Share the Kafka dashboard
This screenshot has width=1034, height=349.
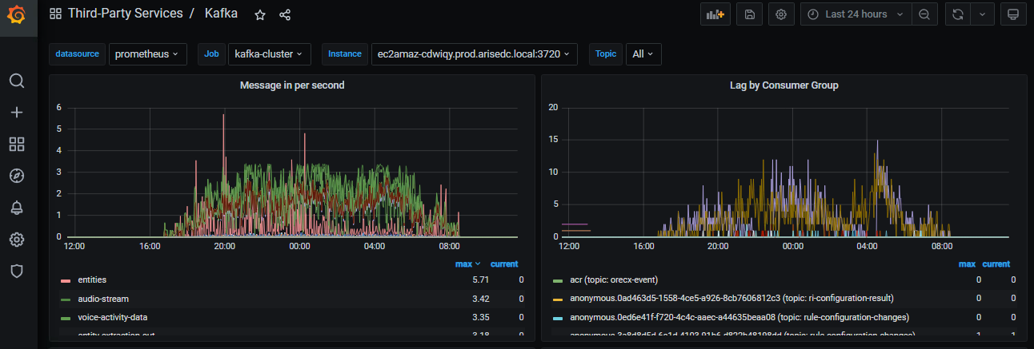click(x=285, y=14)
